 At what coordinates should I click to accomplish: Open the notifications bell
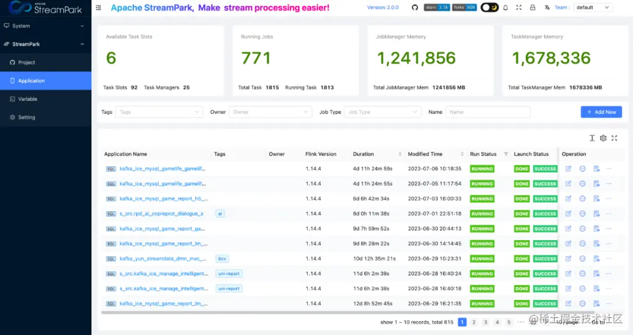point(505,8)
